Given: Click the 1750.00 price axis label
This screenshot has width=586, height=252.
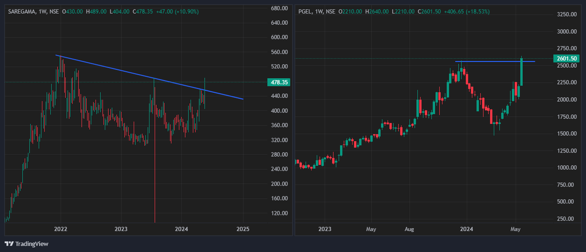Looking at the screenshot, I should (567, 117).
